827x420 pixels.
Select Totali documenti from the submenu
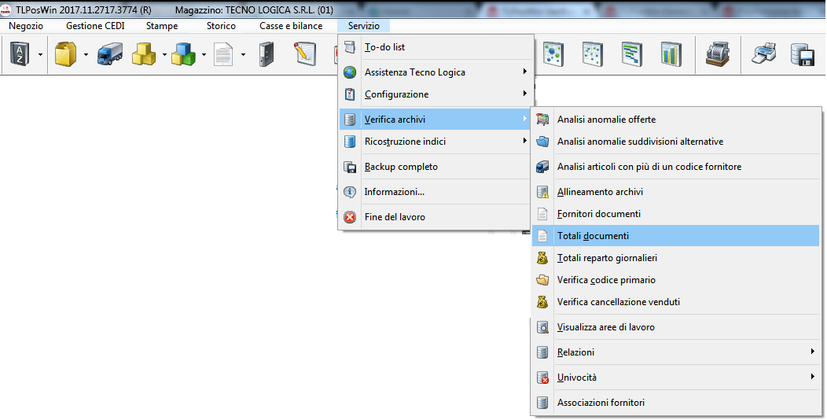pos(593,236)
